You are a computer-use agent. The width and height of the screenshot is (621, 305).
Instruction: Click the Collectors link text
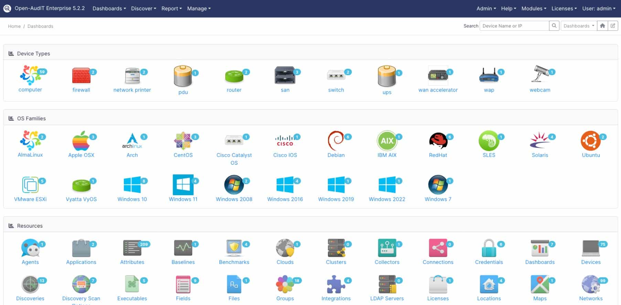point(387,262)
